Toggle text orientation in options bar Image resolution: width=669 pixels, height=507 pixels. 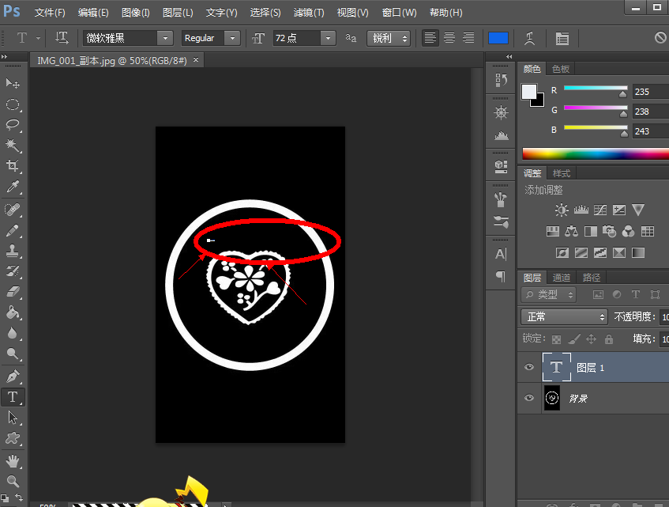(62, 38)
